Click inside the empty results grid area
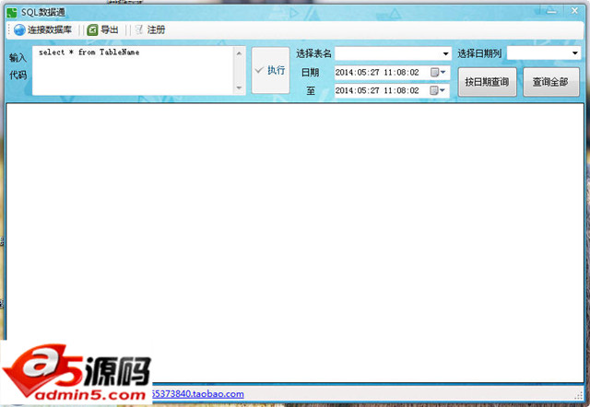 point(295,243)
